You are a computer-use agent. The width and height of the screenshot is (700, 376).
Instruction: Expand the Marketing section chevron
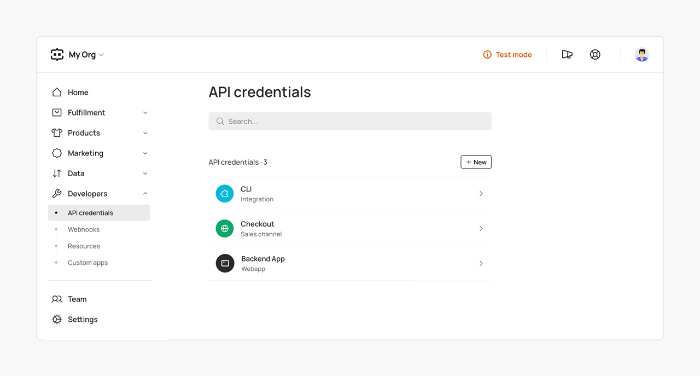coord(145,153)
